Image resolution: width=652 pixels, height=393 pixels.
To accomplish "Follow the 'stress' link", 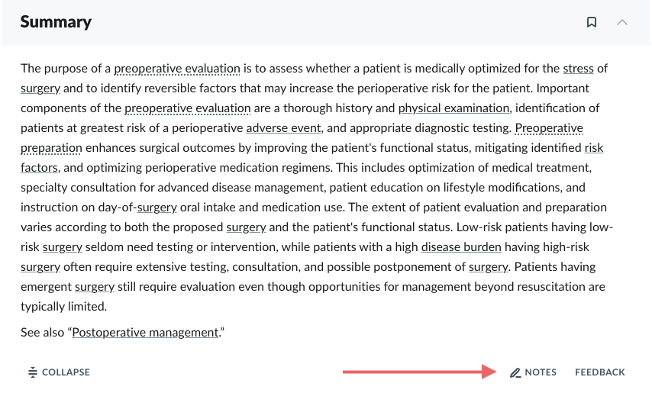I will click(578, 69).
